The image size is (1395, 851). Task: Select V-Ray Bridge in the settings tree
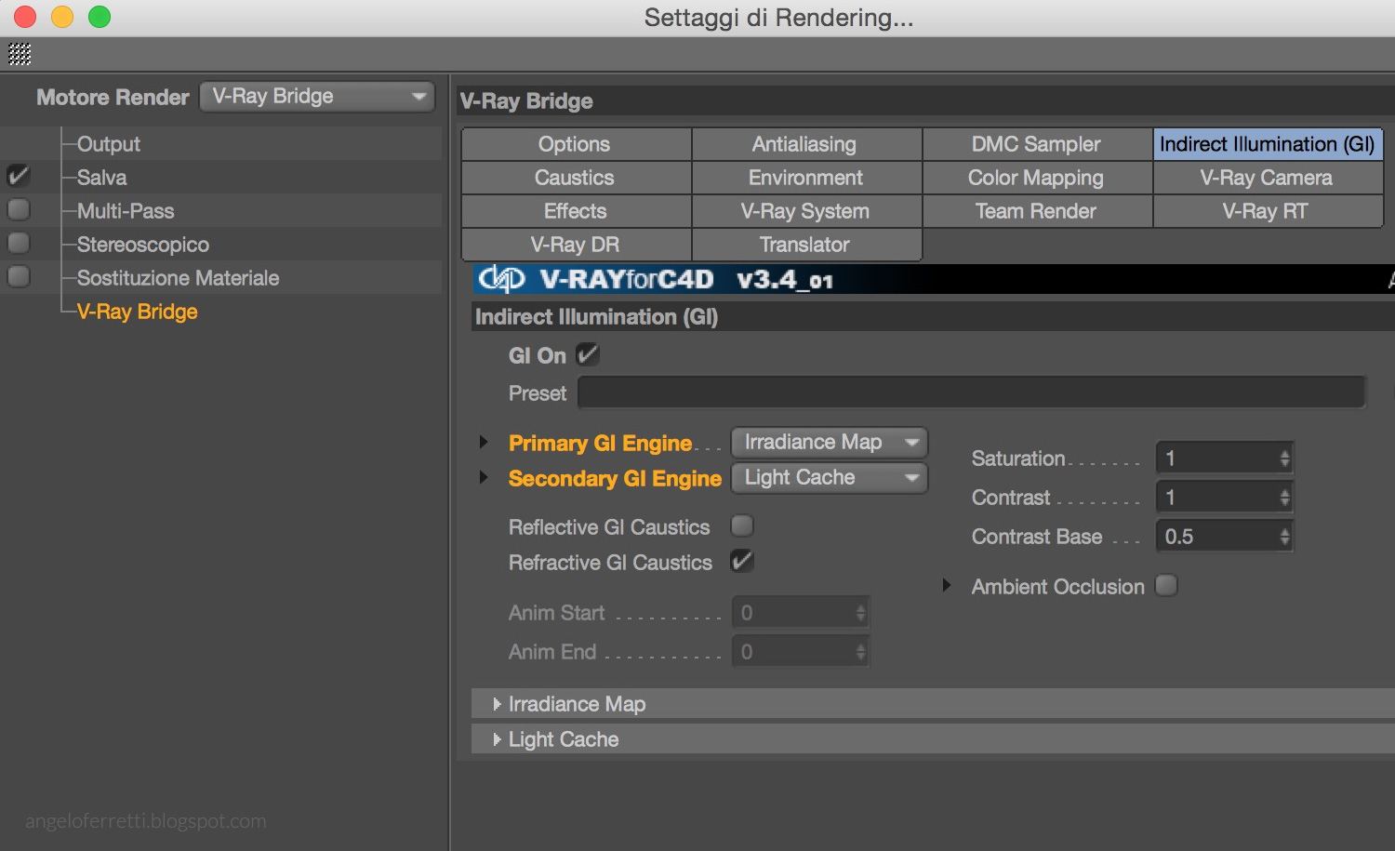pyautogui.click(x=137, y=312)
